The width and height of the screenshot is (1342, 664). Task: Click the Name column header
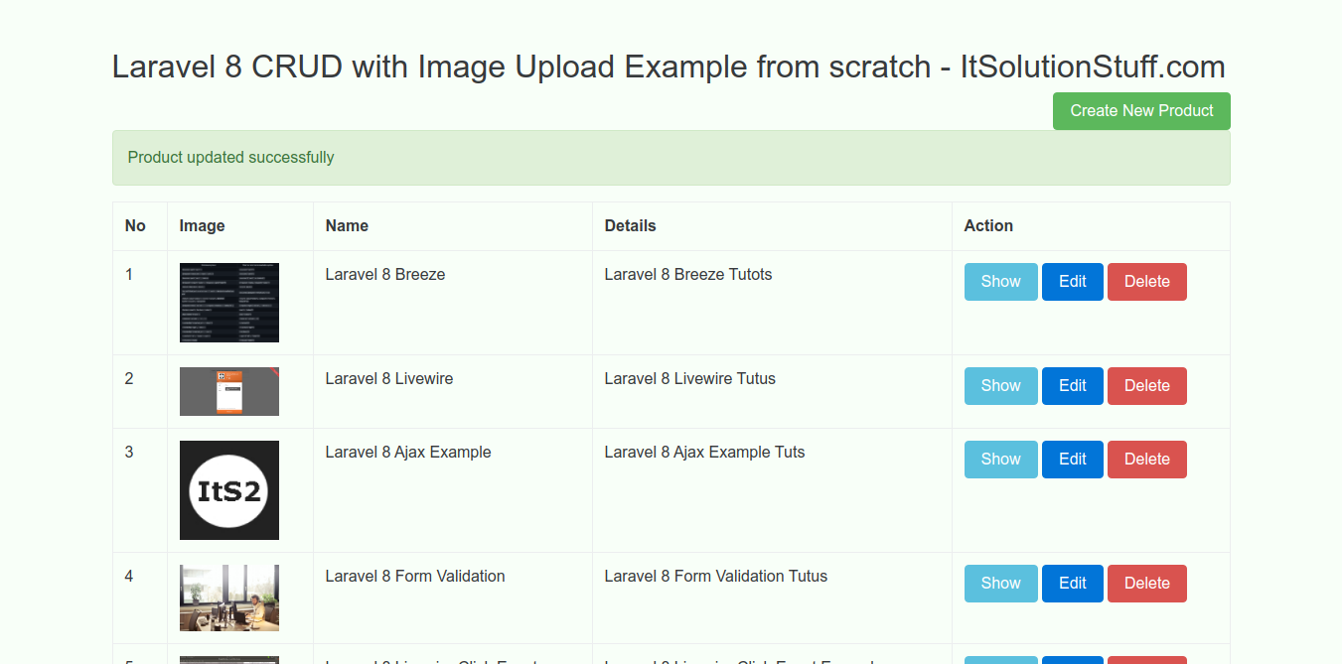tap(347, 226)
